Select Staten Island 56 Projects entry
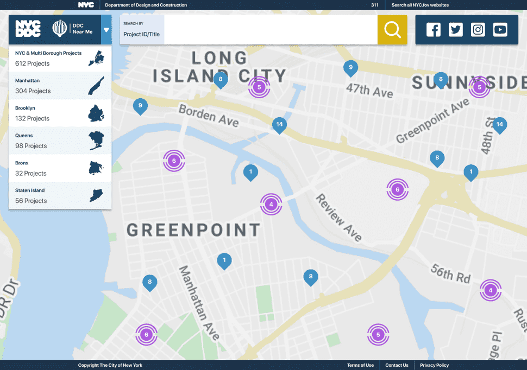The width and height of the screenshot is (527, 370). pyautogui.click(x=60, y=196)
